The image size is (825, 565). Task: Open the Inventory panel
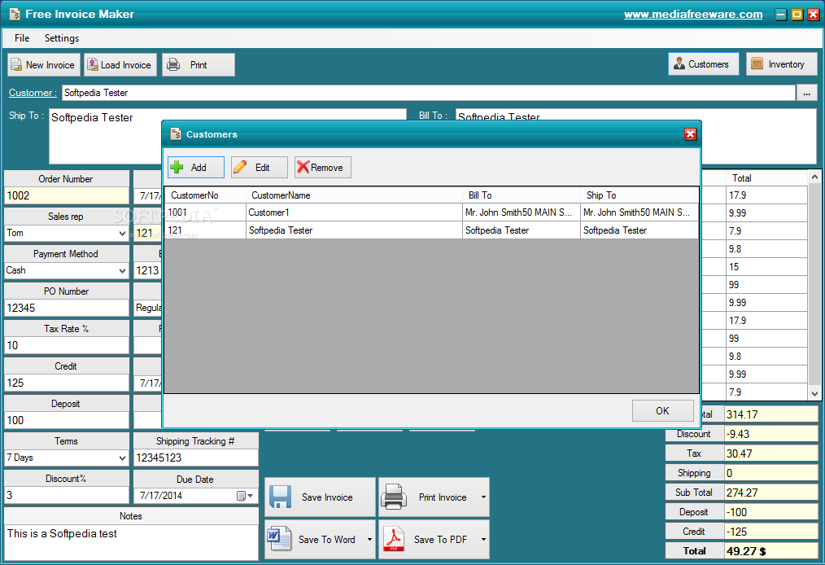(x=781, y=64)
